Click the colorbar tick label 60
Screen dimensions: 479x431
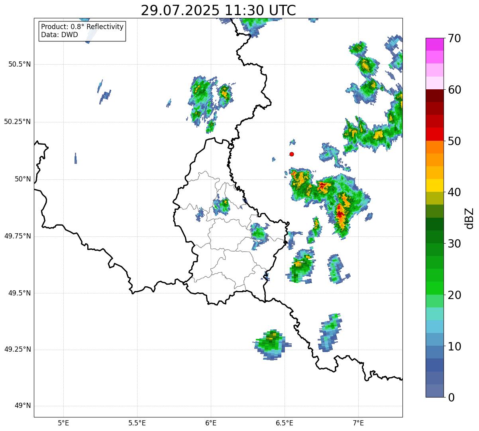click(x=454, y=90)
